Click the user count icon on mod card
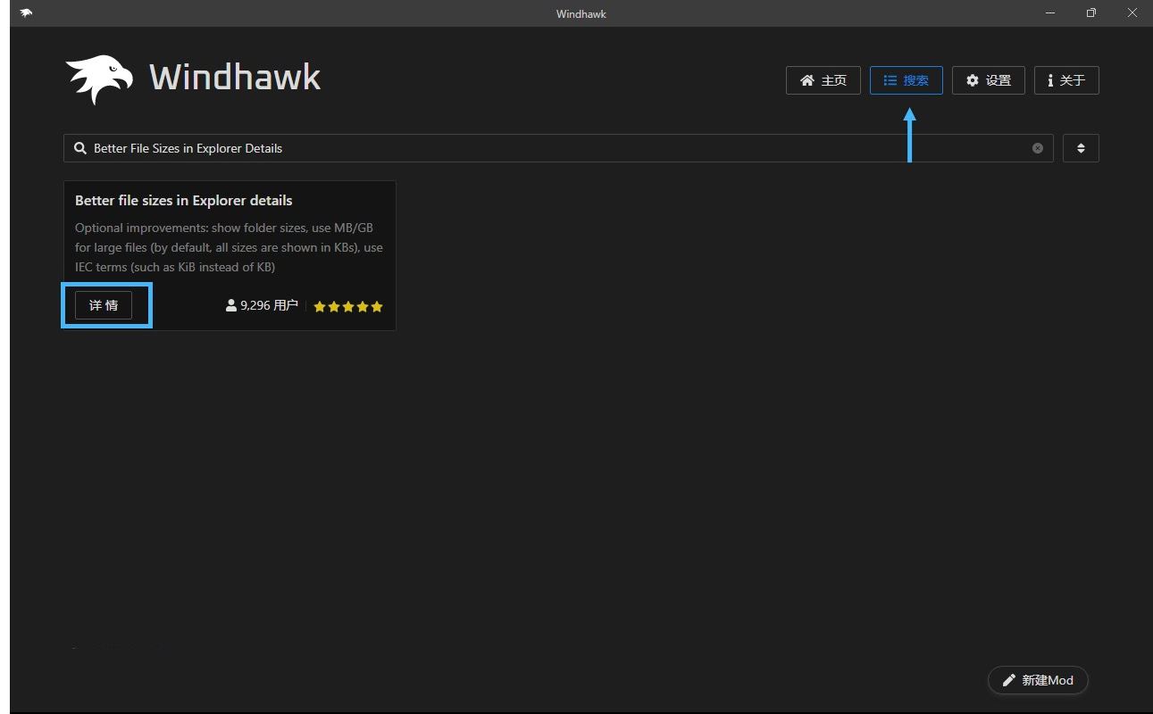Image resolution: width=1153 pixels, height=714 pixels. click(231, 305)
